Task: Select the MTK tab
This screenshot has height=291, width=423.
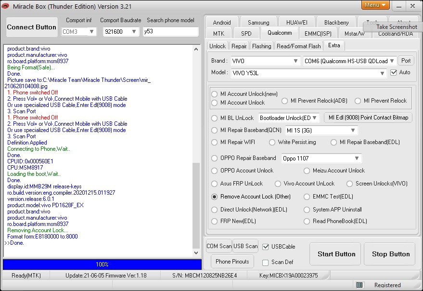Action: [218, 34]
